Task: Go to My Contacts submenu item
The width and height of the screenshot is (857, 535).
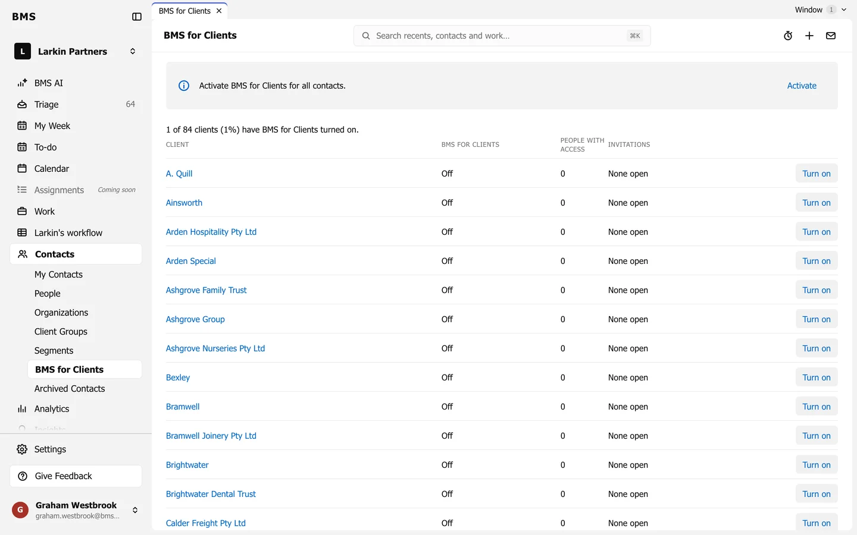Action: [x=85, y=274]
